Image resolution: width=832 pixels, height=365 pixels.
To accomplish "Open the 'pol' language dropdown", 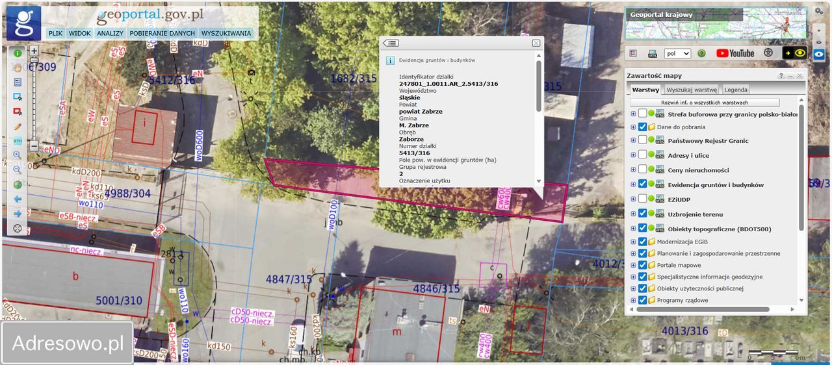I will (x=677, y=53).
